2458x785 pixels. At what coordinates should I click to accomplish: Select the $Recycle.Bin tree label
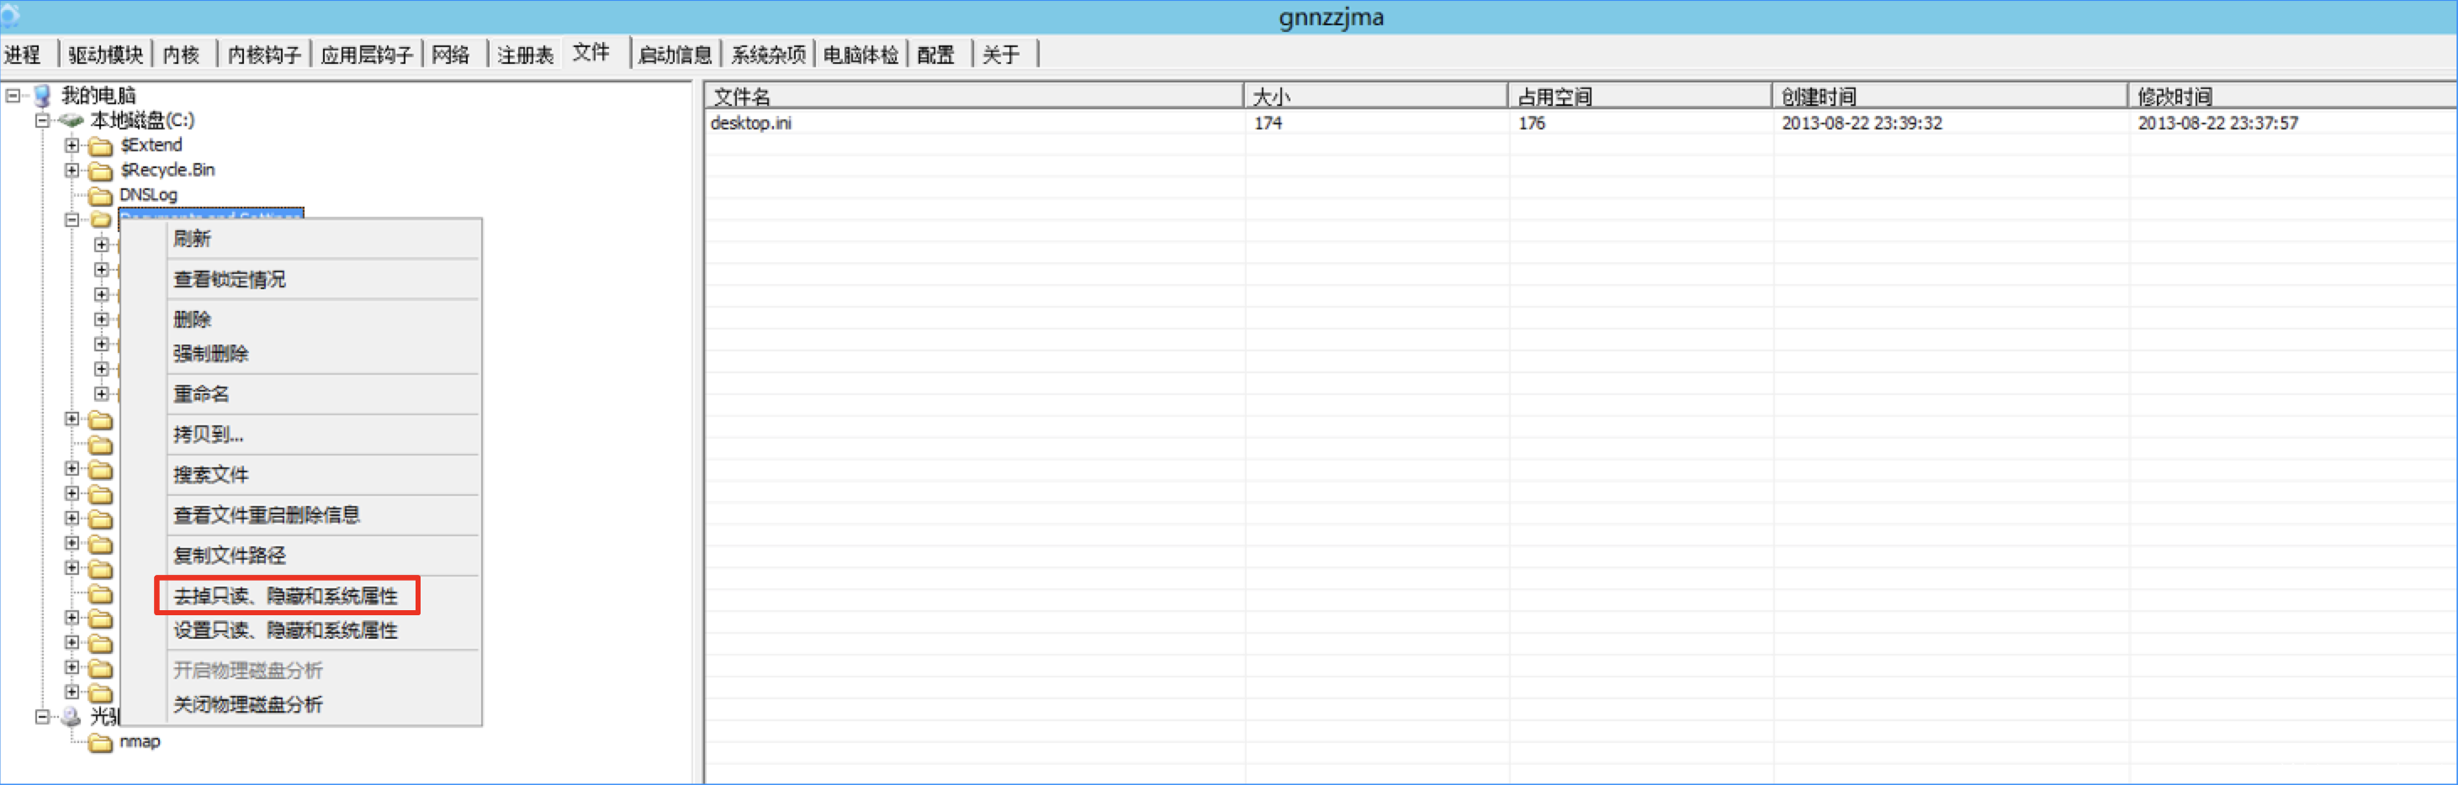pos(167,170)
